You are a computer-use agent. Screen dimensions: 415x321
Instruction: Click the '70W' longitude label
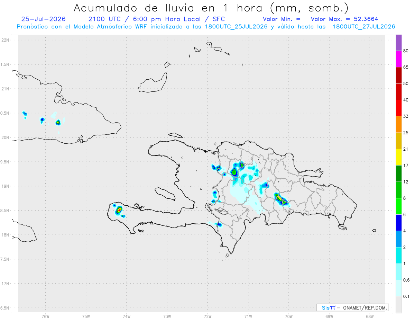(289, 316)
